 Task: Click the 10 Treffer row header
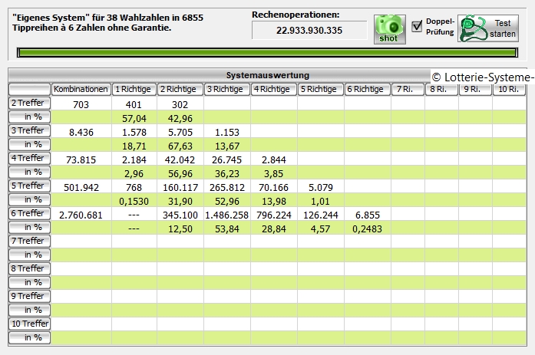point(29,324)
